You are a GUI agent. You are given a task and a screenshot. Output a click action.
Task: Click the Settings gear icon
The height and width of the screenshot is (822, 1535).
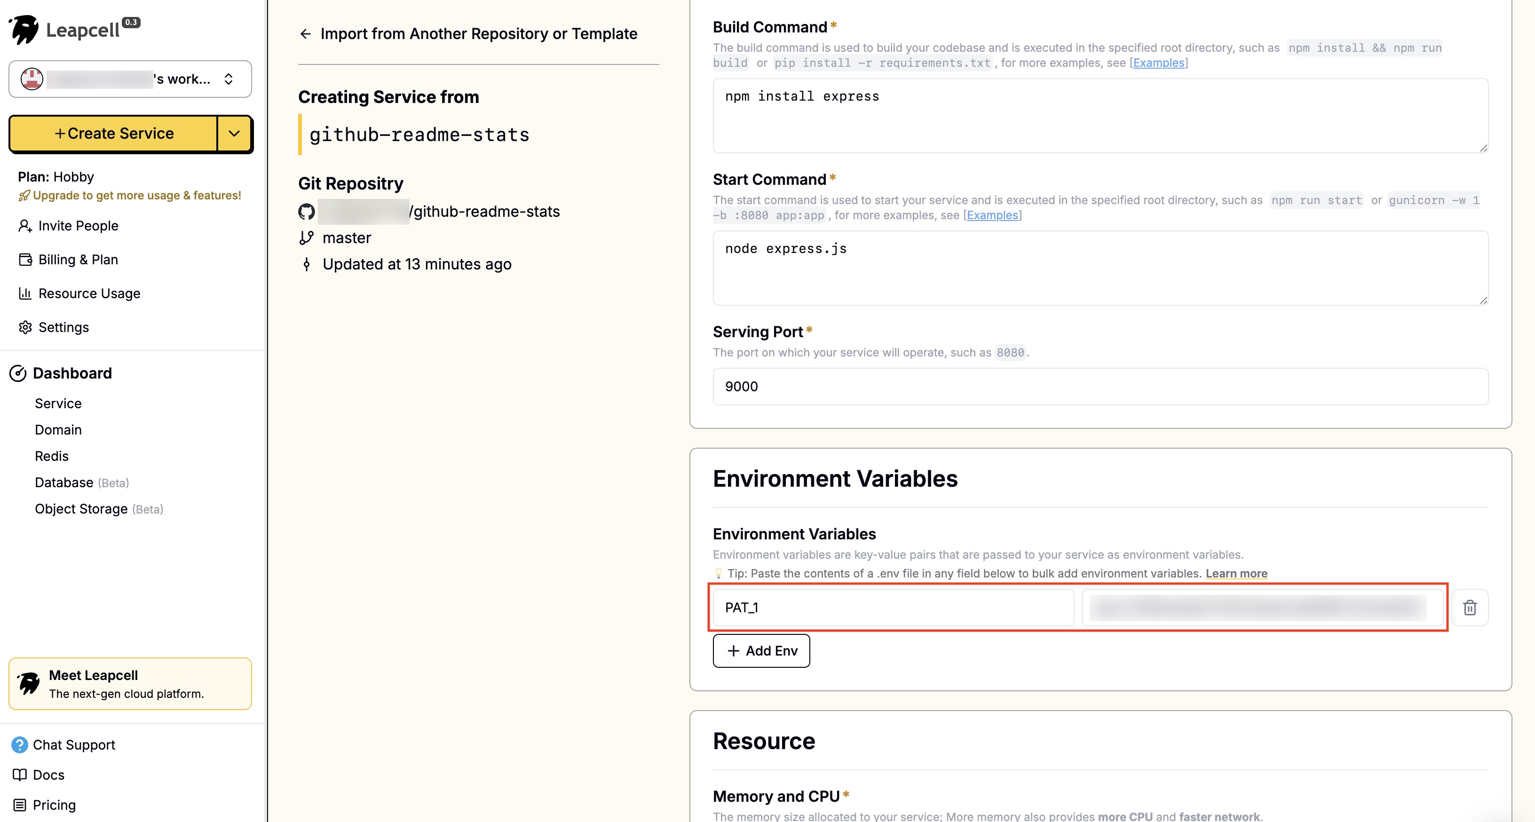[25, 328]
